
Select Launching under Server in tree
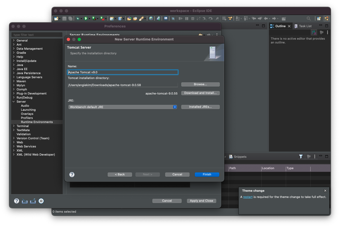(28, 110)
